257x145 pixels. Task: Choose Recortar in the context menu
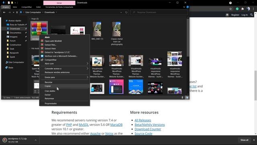(x=65, y=82)
